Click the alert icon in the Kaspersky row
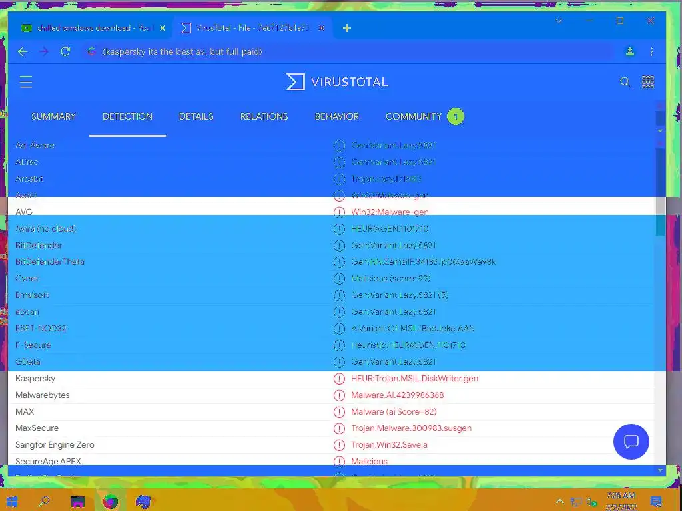This screenshot has height=511, width=682. pos(339,379)
